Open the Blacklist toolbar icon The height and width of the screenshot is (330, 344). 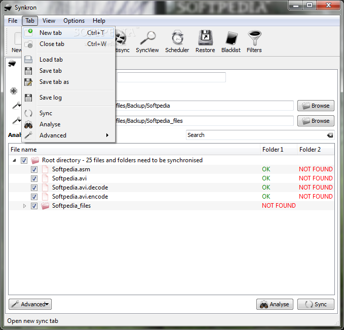(231, 38)
